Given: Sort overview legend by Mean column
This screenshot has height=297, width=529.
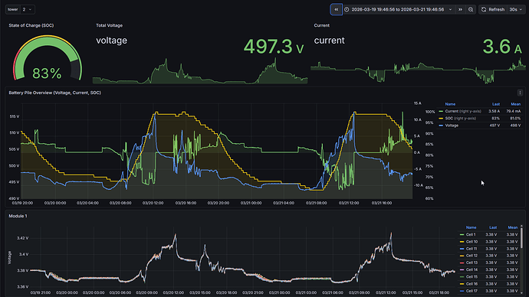Looking at the screenshot, I should click(x=515, y=104).
